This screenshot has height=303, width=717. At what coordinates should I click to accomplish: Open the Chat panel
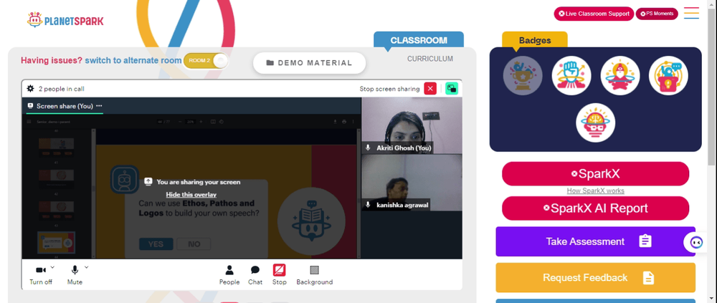(255, 275)
